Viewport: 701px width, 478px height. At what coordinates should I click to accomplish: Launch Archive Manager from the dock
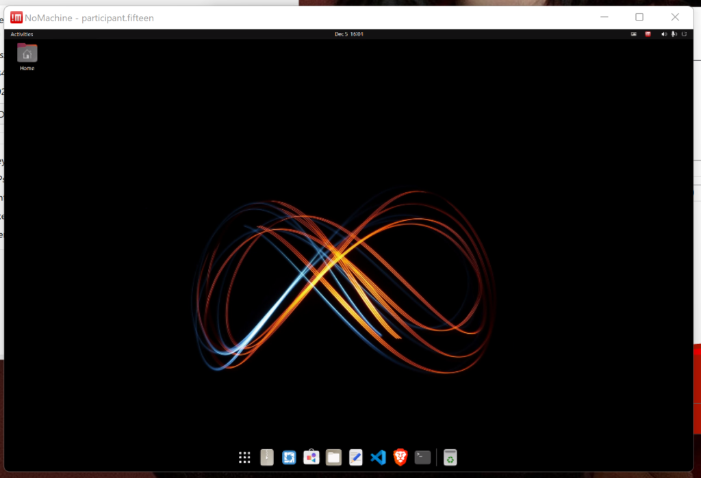click(x=267, y=457)
